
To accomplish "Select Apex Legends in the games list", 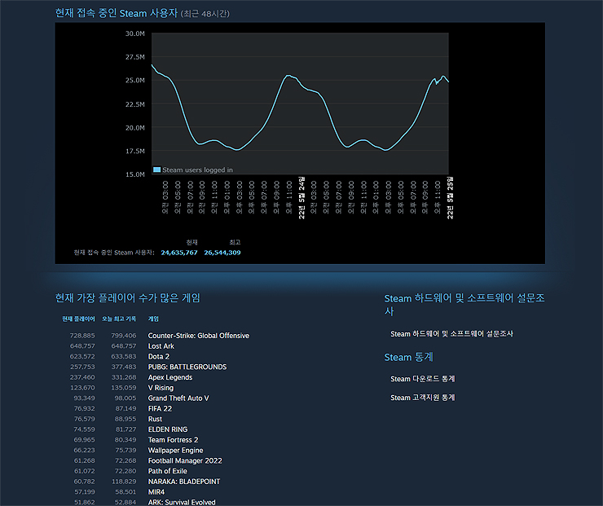I will coord(170,377).
